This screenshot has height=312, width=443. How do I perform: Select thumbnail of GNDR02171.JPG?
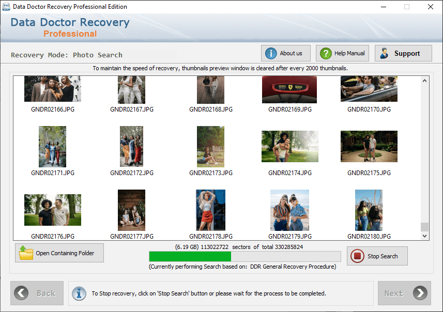(x=53, y=147)
